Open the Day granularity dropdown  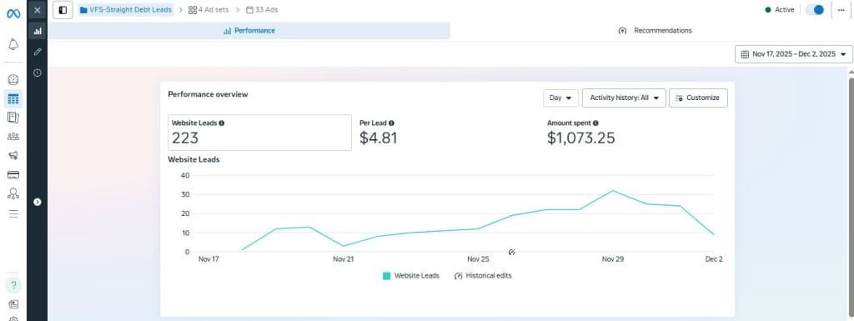click(560, 98)
